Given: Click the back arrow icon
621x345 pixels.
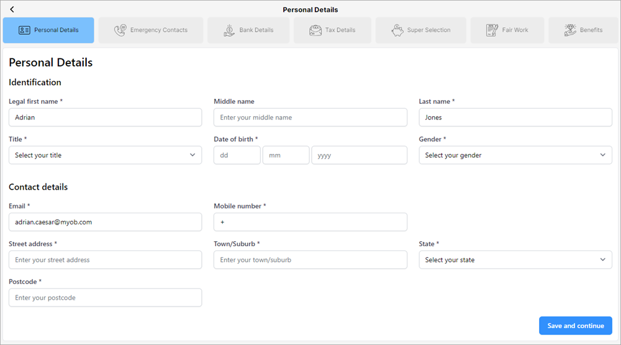Looking at the screenshot, I should tap(12, 9).
